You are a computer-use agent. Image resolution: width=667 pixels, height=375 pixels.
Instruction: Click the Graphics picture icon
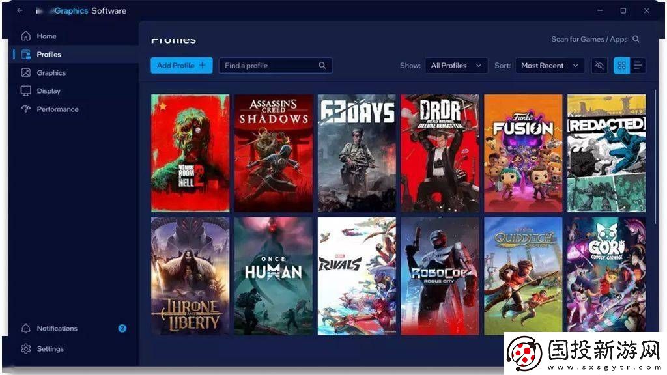(26, 73)
